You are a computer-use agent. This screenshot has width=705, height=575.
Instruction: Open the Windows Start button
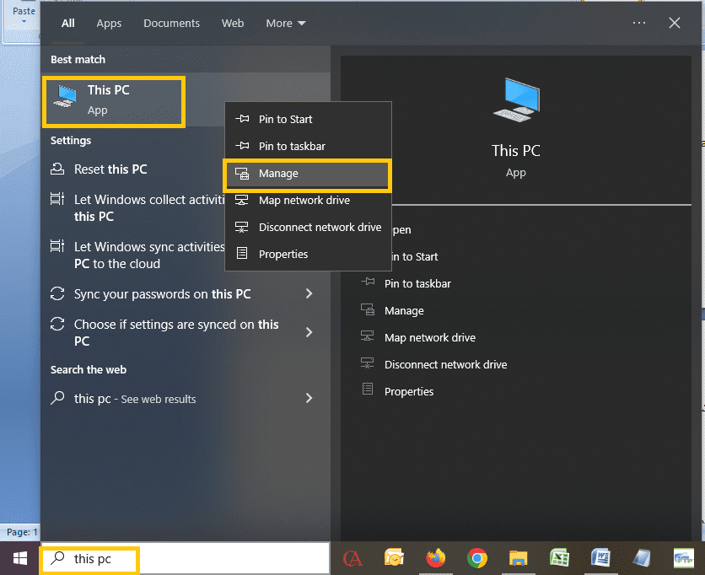click(x=19, y=558)
